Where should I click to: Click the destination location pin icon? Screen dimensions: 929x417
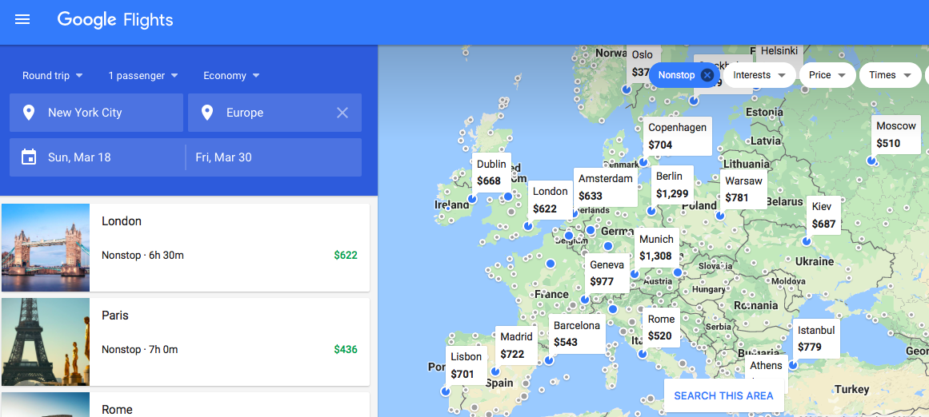pyautogui.click(x=206, y=113)
